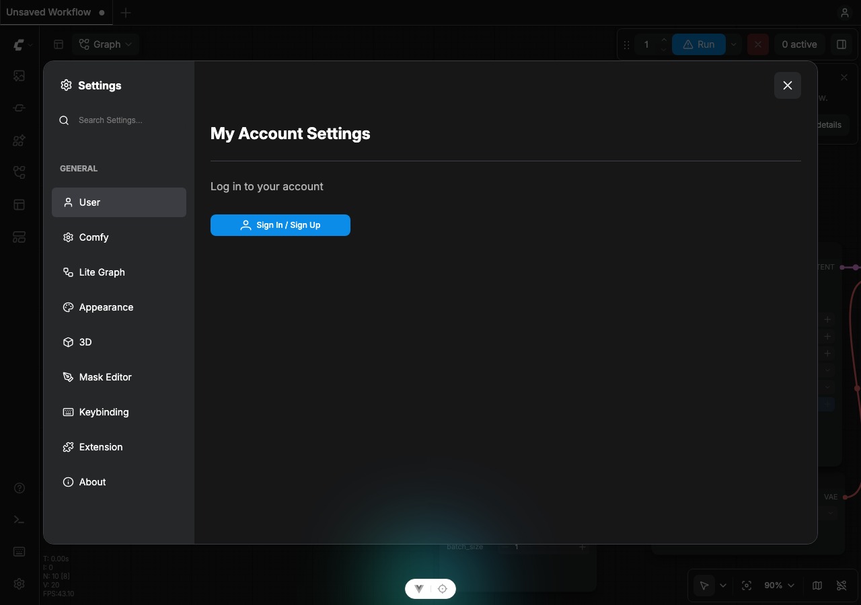Viewport: 861px width, 605px height.
Task: Select Lite Graph settings category
Action: [119, 272]
